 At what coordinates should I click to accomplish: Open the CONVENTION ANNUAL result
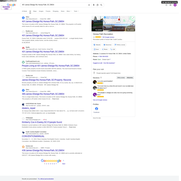pyautogui.click(x=33, y=136)
